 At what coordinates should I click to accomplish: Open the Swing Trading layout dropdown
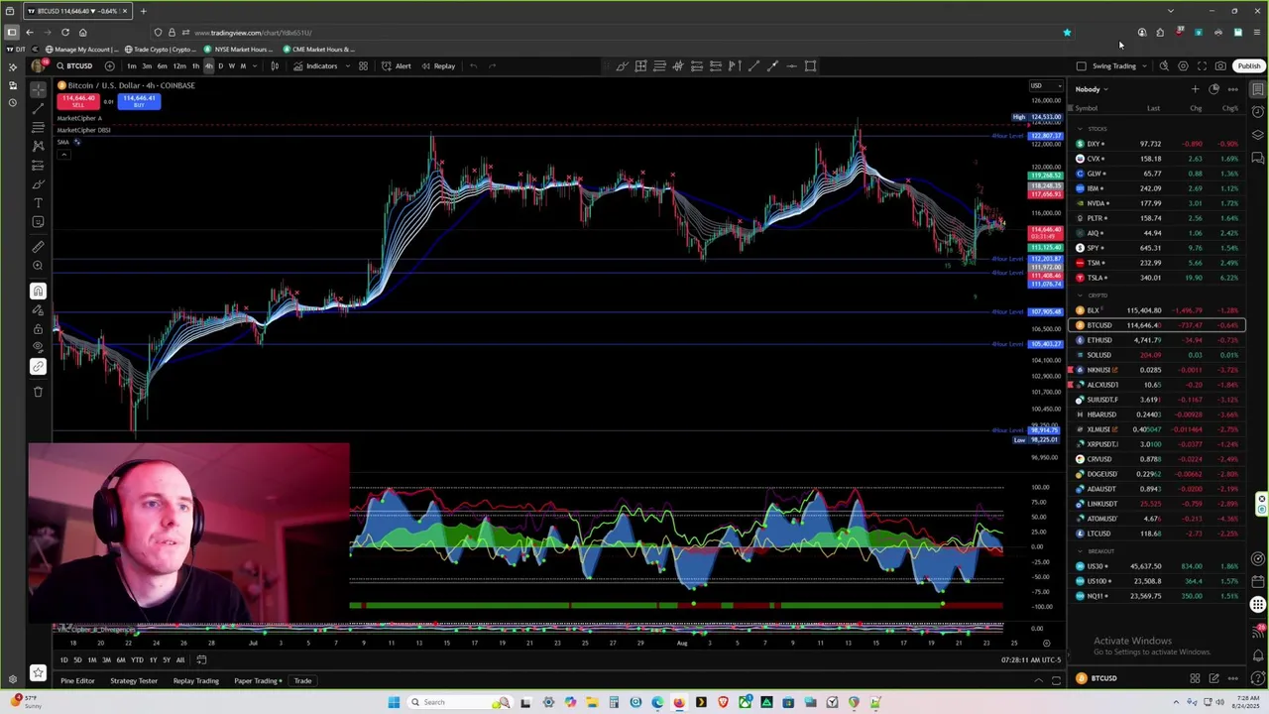[x=1119, y=66]
